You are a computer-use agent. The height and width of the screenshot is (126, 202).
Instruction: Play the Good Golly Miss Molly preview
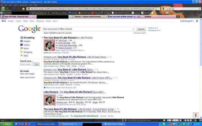pos(57,45)
